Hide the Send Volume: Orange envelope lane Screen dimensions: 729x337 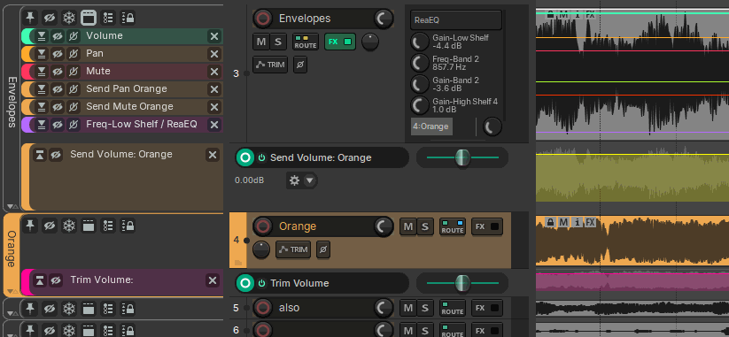(57, 155)
